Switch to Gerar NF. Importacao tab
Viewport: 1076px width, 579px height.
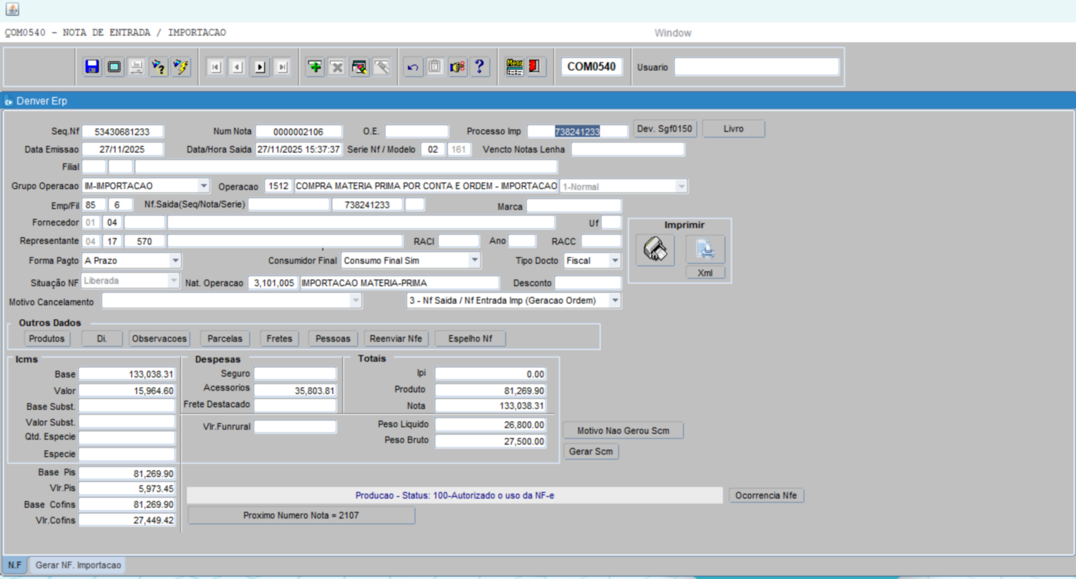pos(78,565)
